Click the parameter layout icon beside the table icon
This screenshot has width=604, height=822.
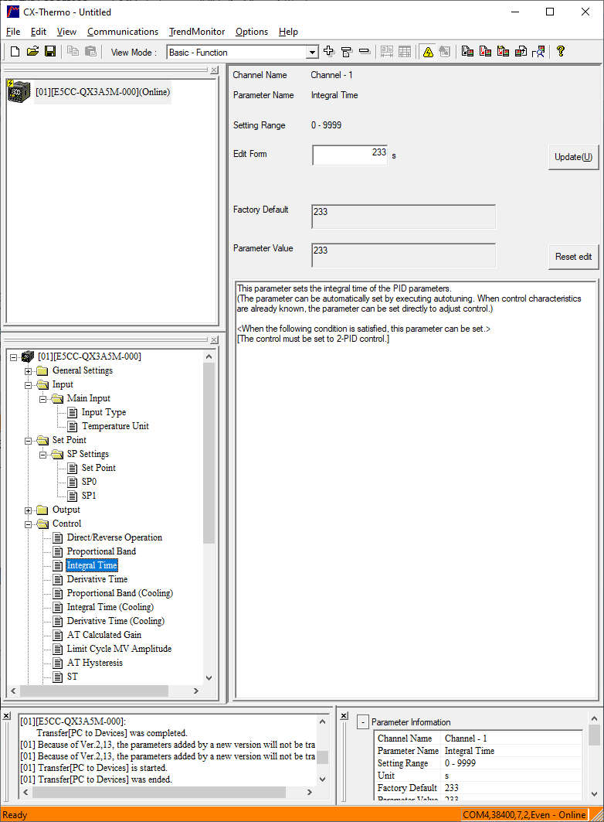[387, 51]
